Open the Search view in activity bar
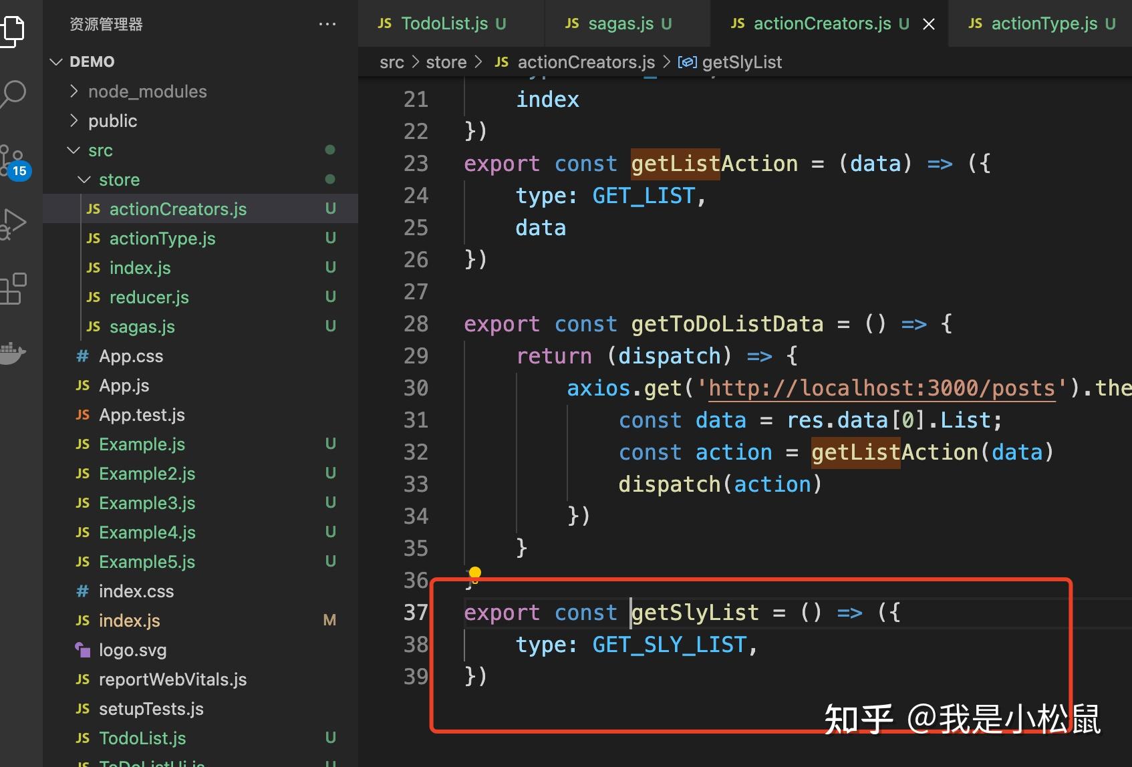 (x=12, y=94)
